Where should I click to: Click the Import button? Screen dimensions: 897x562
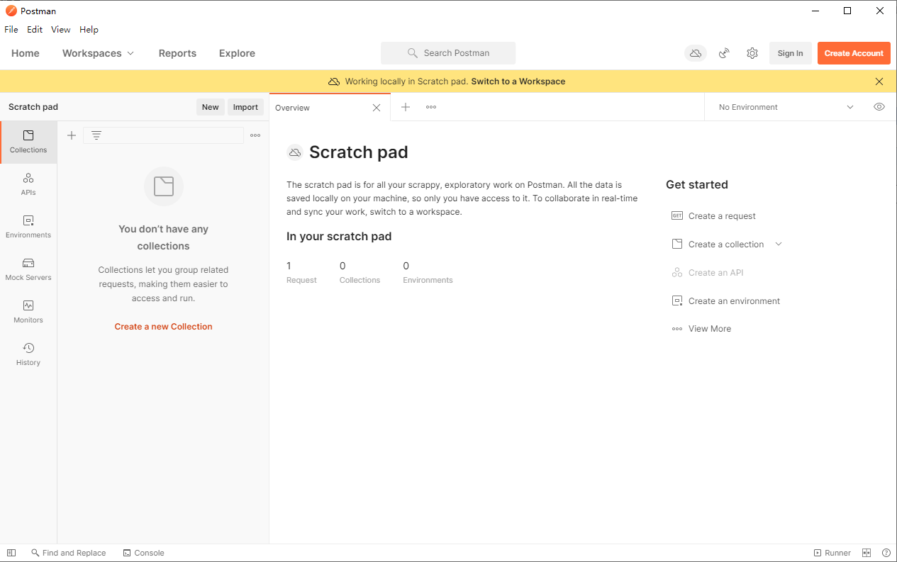coord(245,107)
